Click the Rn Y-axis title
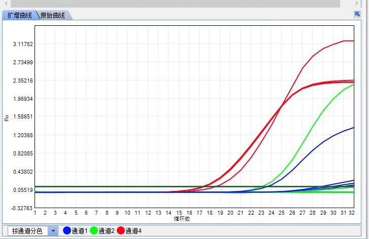Screen dimensions: 369x239 point(7,118)
